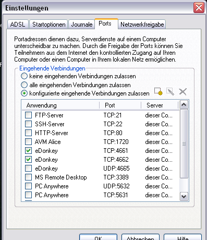207x240 pixels.
Task: Click the add new port entry icon
Action: (x=159, y=91)
